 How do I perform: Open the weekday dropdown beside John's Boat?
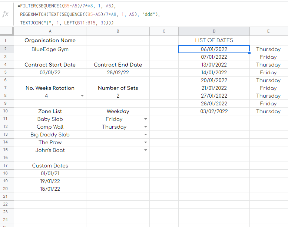146,150
